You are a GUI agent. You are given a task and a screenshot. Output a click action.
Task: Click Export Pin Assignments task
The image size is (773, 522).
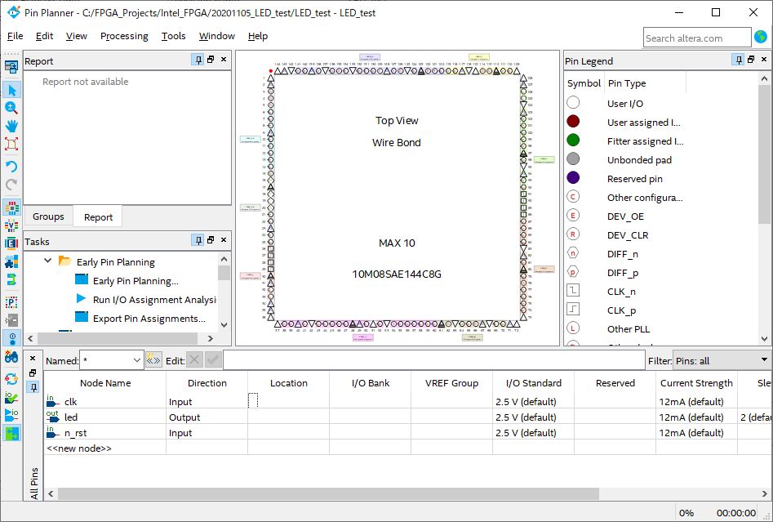[149, 319]
